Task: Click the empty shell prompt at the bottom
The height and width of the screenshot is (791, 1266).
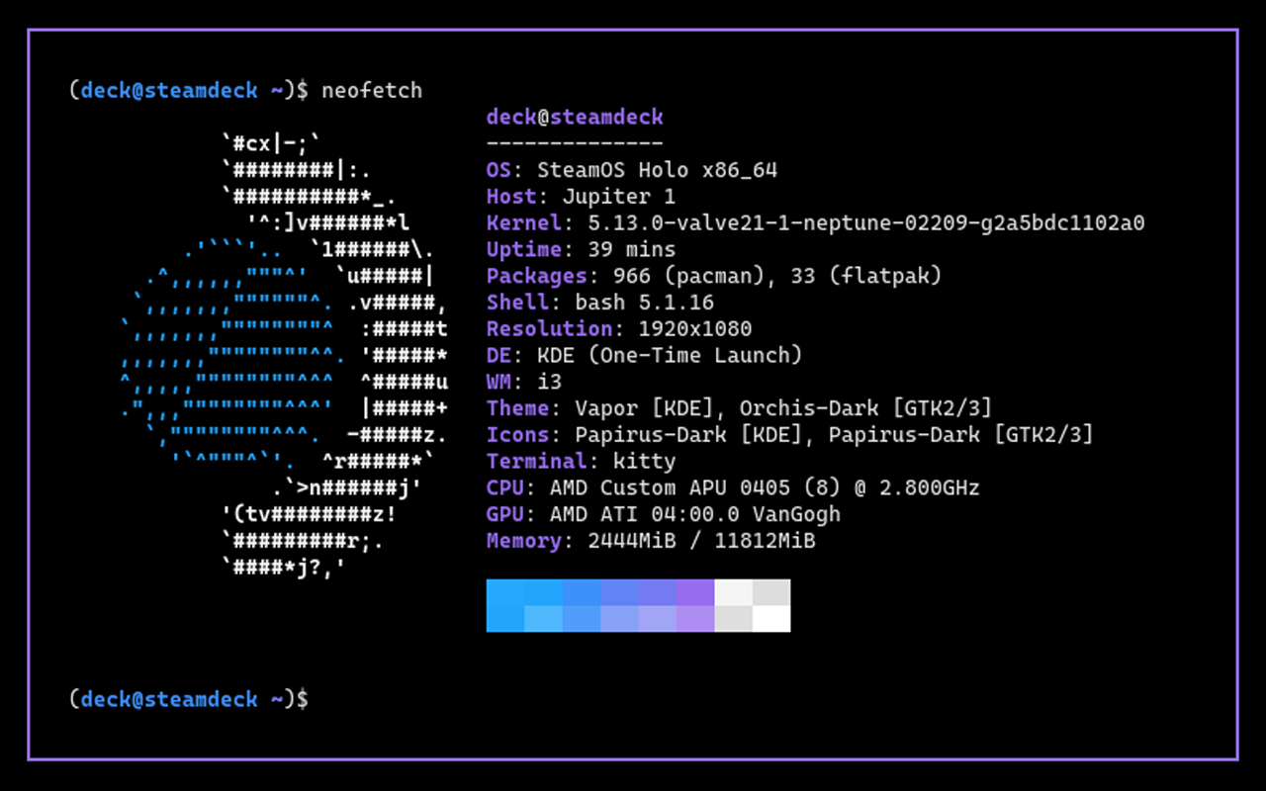Action: [x=189, y=699]
